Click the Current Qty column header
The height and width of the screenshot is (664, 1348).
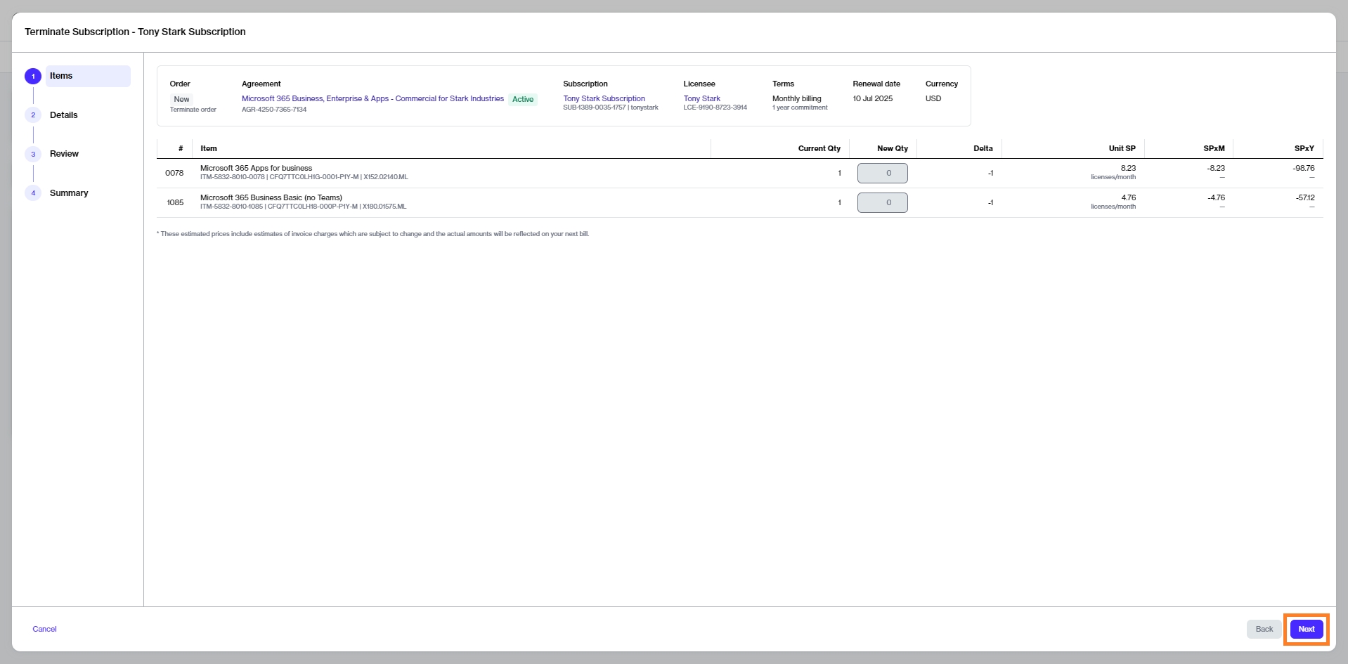(819, 149)
